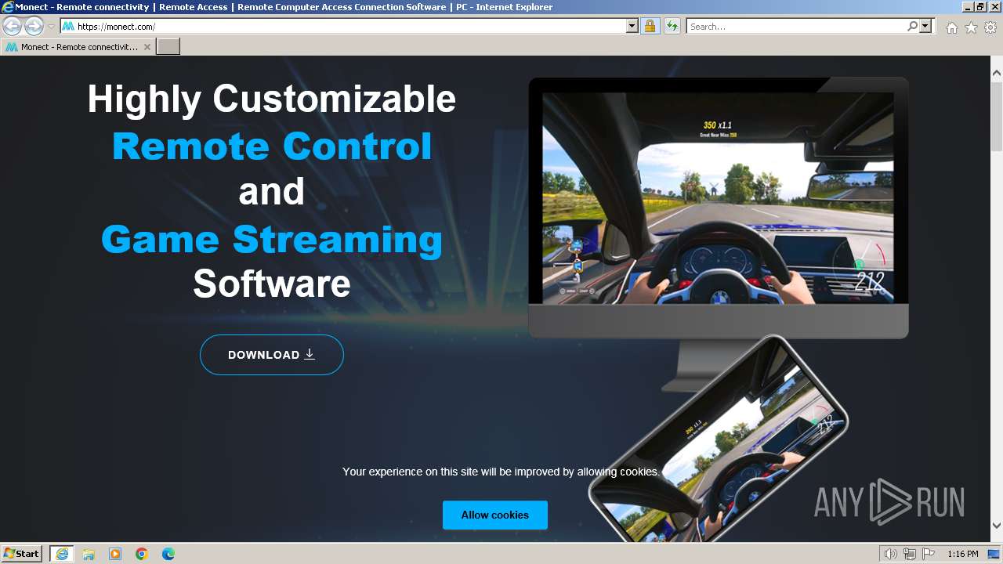Click the vertical scrollbar thumb
The image size is (1003, 564).
coord(997,116)
